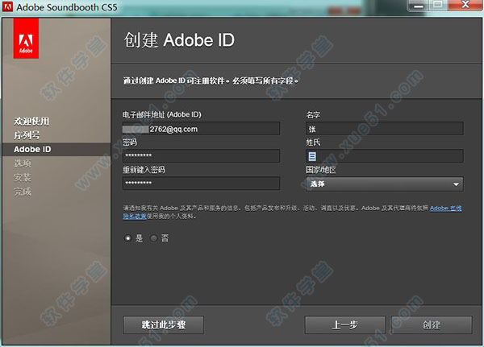The height and width of the screenshot is (347, 484).
Task: Go to 序列号 step in sidebar
Action: pyautogui.click(x=27, y=135)
